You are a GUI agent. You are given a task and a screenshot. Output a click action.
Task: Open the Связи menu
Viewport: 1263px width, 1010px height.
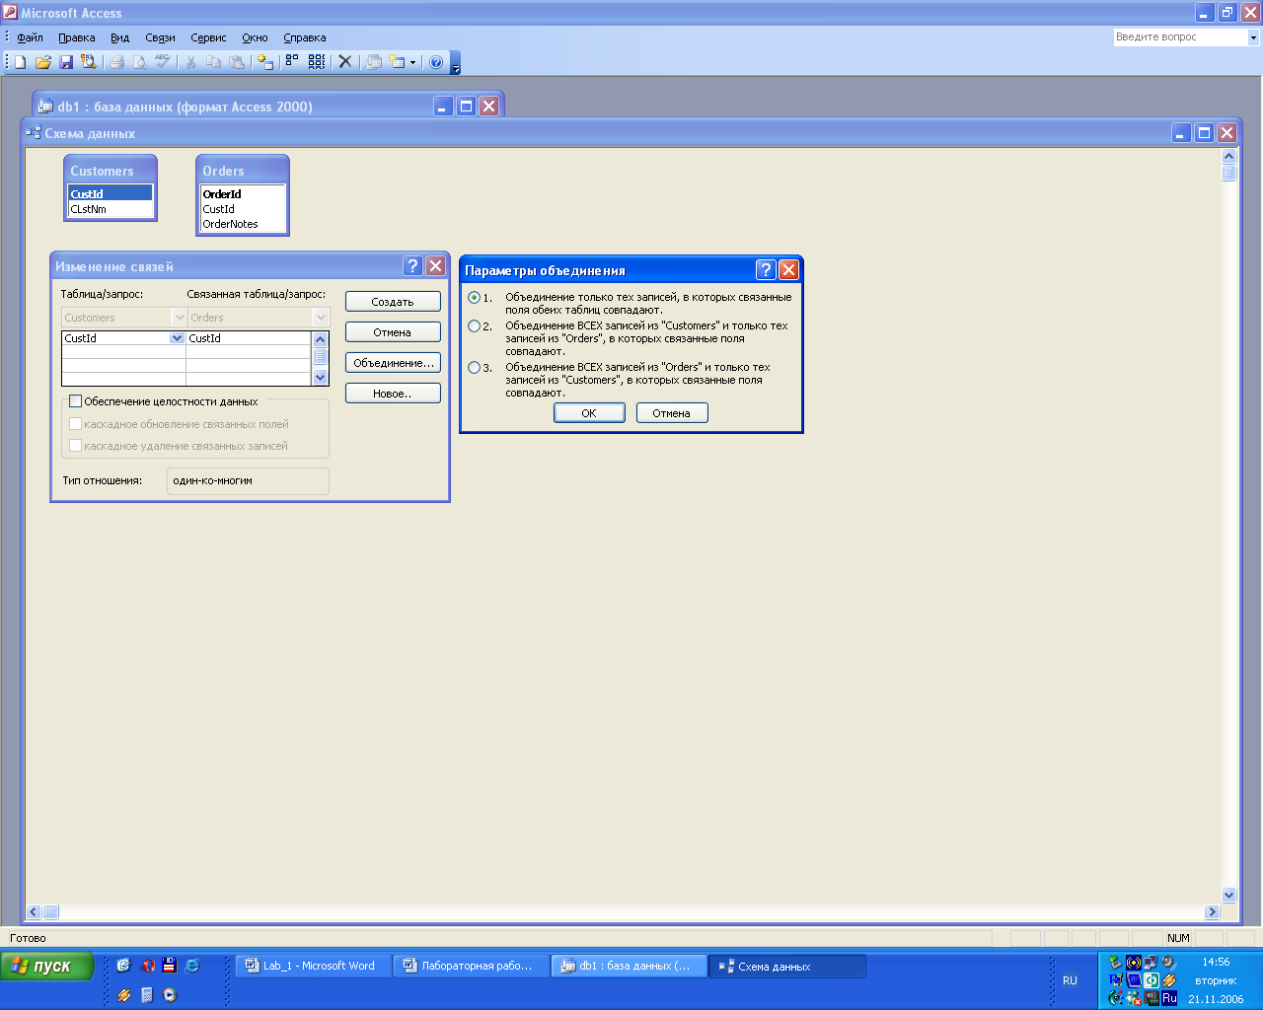(x=160, y=37)
